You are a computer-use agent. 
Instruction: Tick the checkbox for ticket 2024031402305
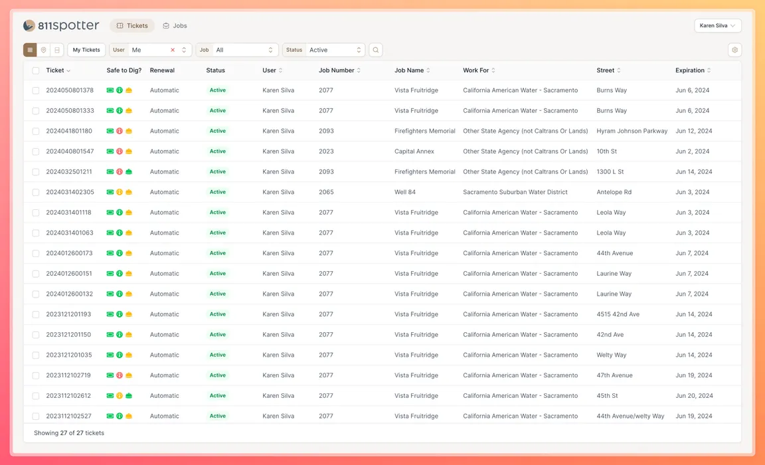click(x=36, y=192)
